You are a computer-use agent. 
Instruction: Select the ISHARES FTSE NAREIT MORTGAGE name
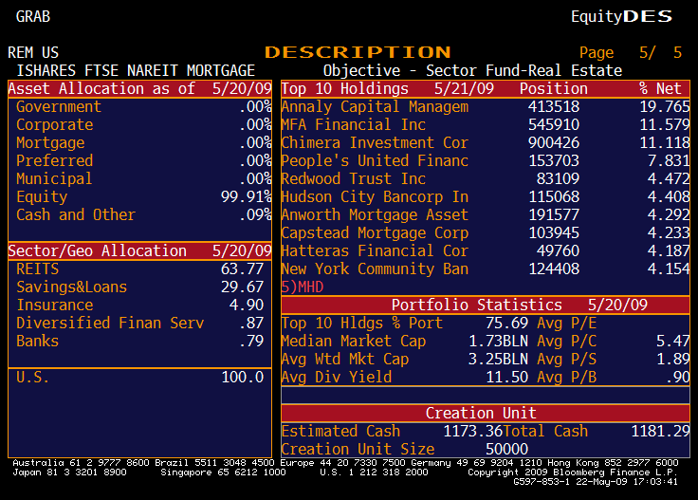[136, 70]
